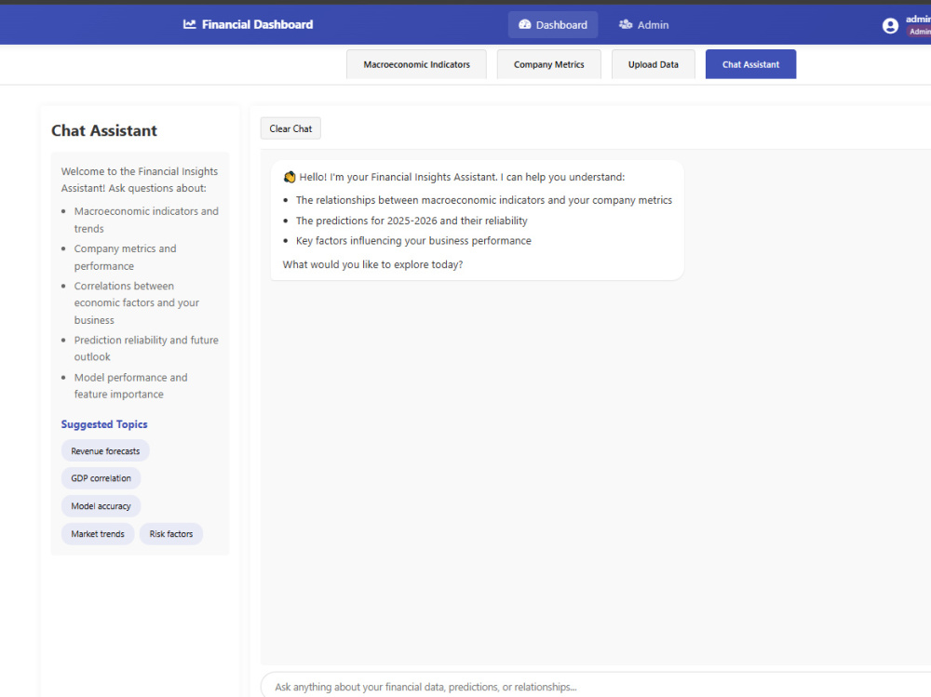Click "The predictions for 2025-2026 and their reliability"

point(412,221)
